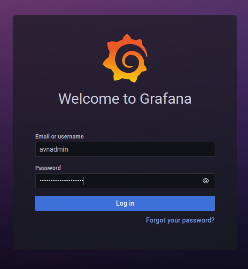The width and height of the screenshot is (248, 269).
Task: Place cursor on the avnadmin text
Action: pyautogui.click(x=54, y=149)
